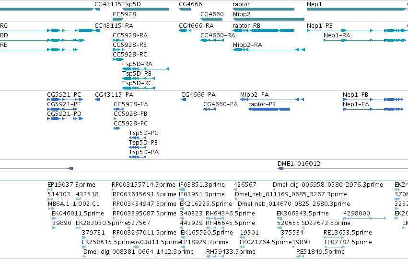Select LP07382.5prime EST label
Viewport: 408px width, 259px height.
pos(348,242)
